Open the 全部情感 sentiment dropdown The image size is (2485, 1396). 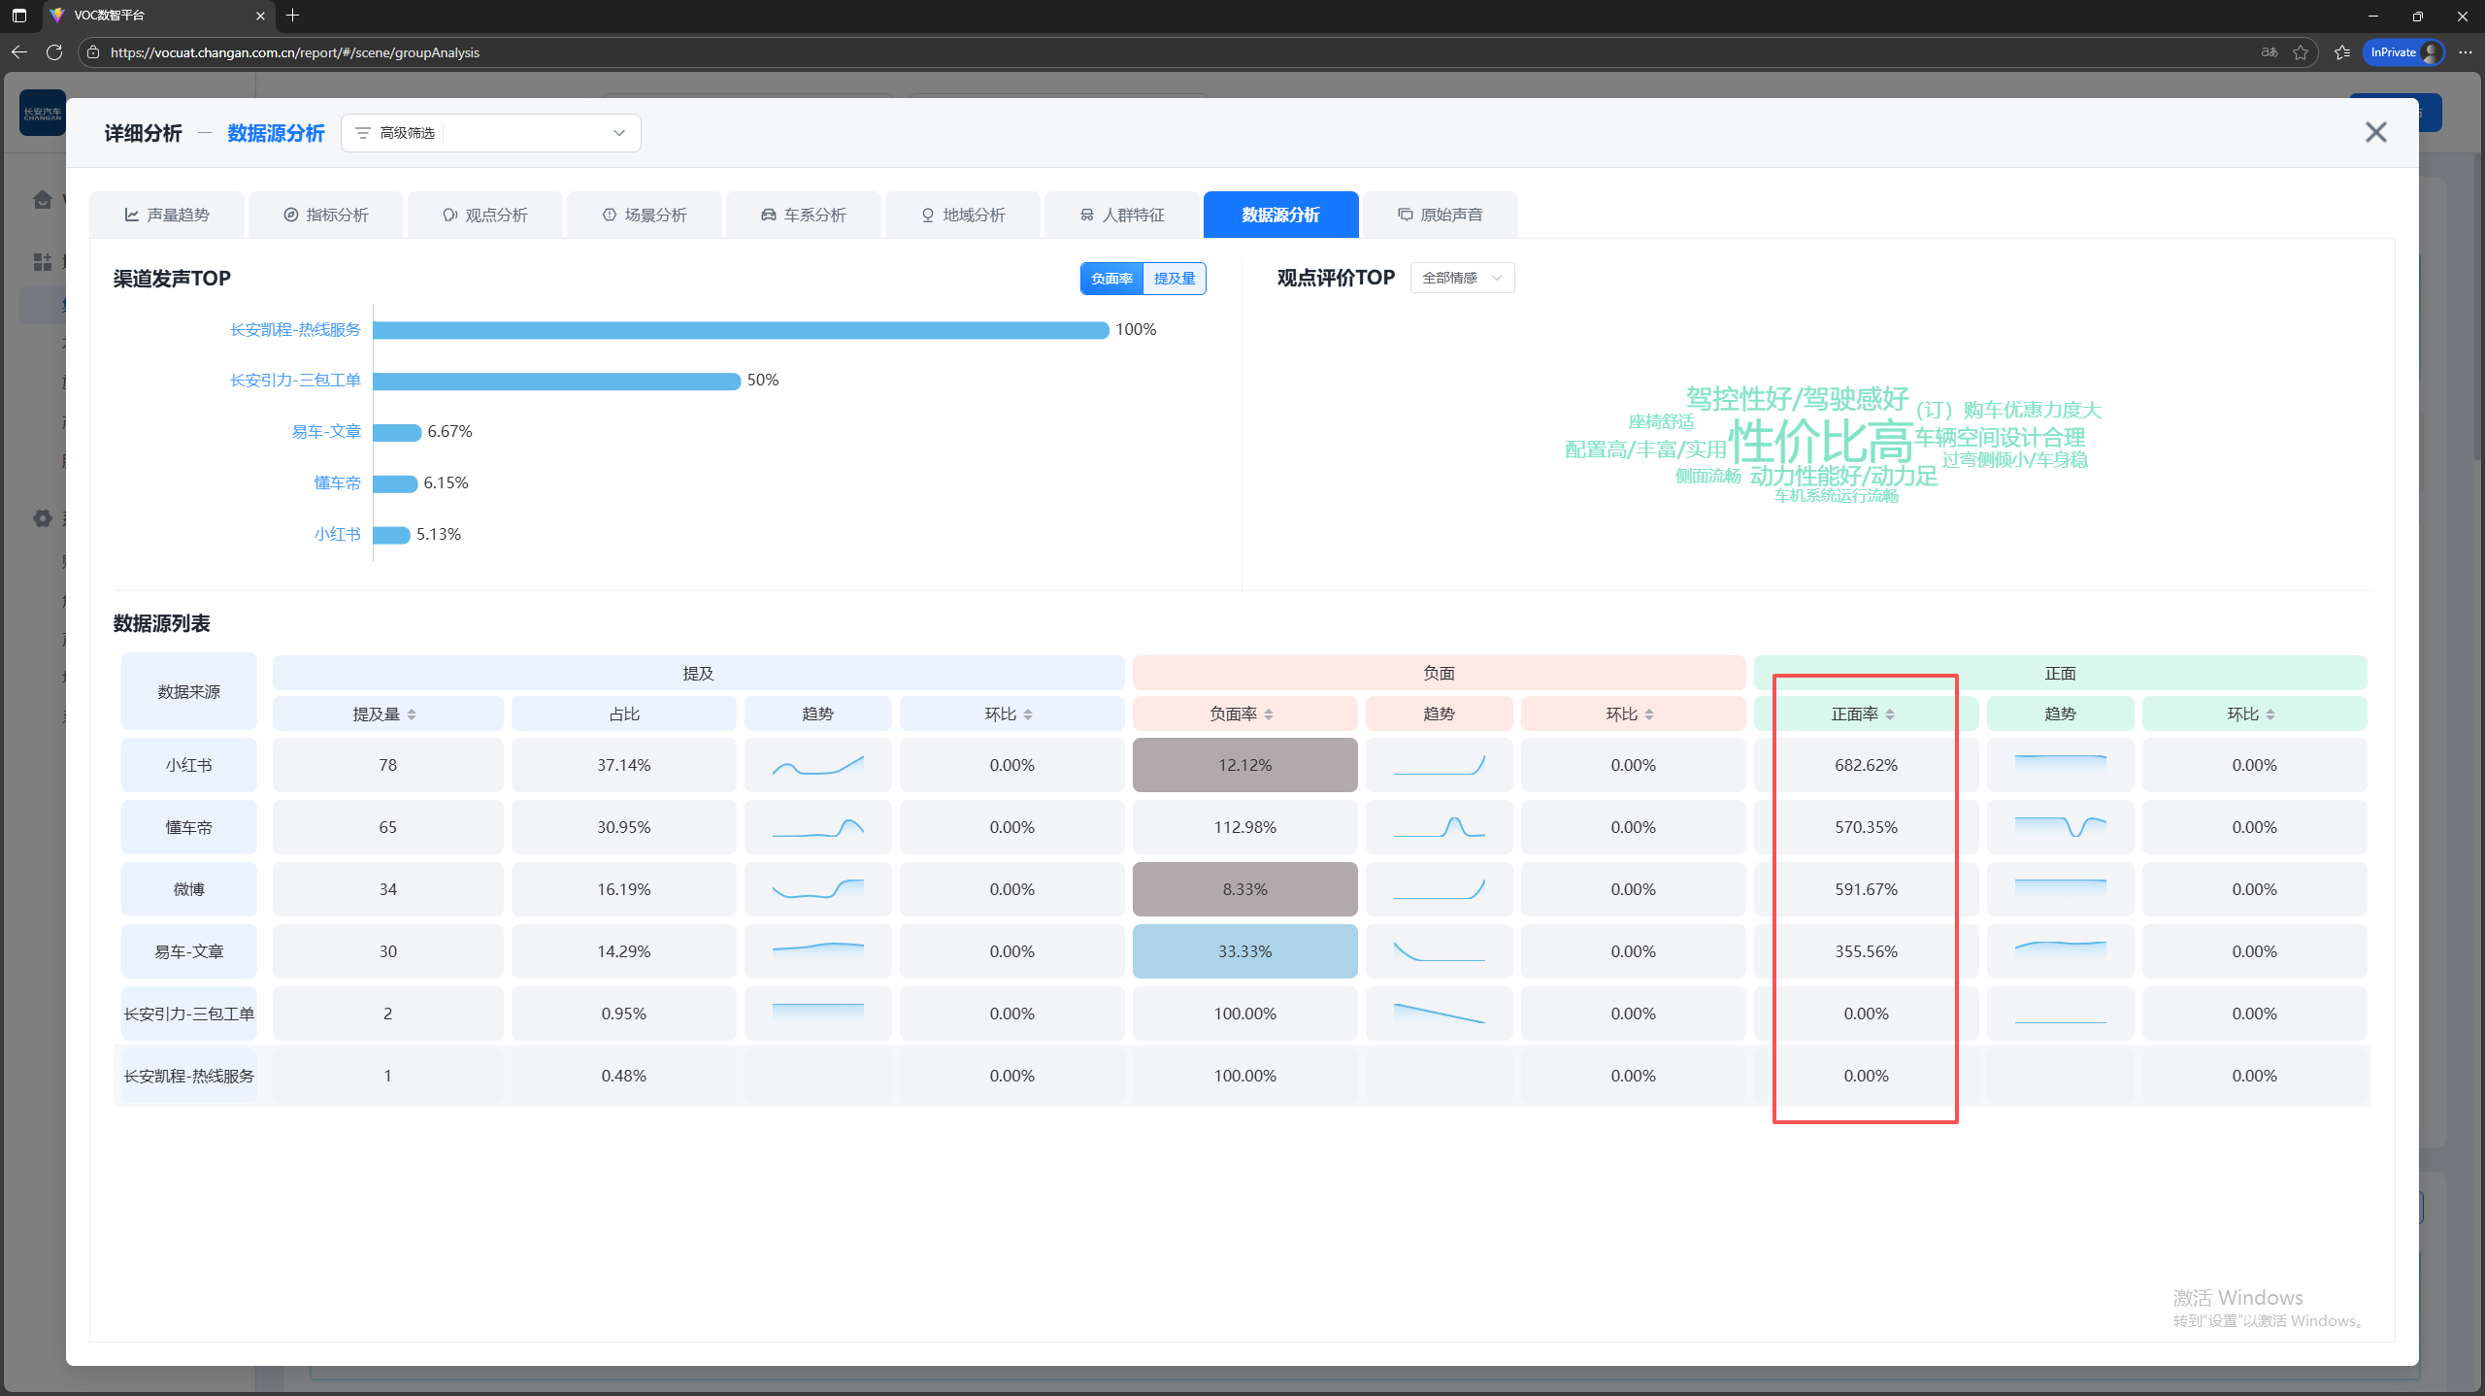click(x=1462, y=278)
